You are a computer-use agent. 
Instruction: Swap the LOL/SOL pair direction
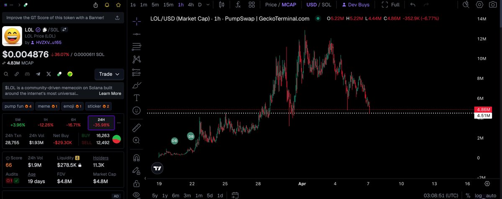(x=64, y=30)
